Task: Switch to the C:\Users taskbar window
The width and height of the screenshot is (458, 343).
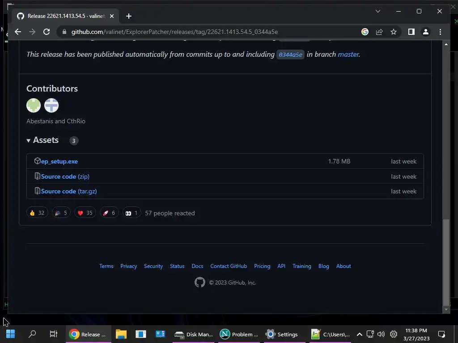Action: click(x=331, y=334)
